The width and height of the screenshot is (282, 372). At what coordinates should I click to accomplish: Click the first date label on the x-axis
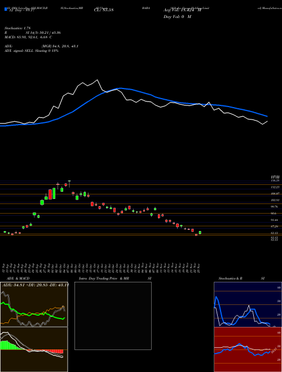(x=5, y=268)
